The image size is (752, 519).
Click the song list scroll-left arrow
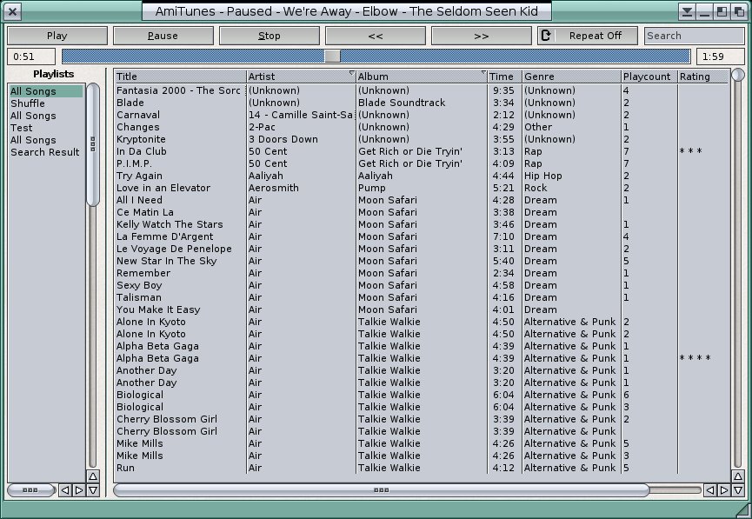coord(709,490)
